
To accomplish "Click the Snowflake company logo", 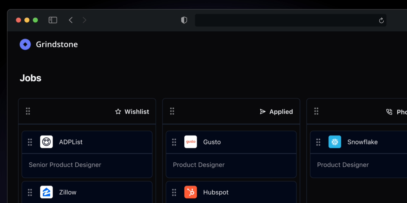I will pyautogui.click(x=335, y=142).
